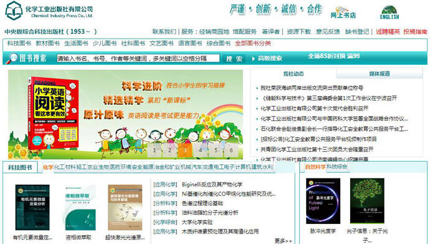The height and width of the screenshot is (244, 430).
Task: Open 馆配服务 link
Action: point(245,32)
